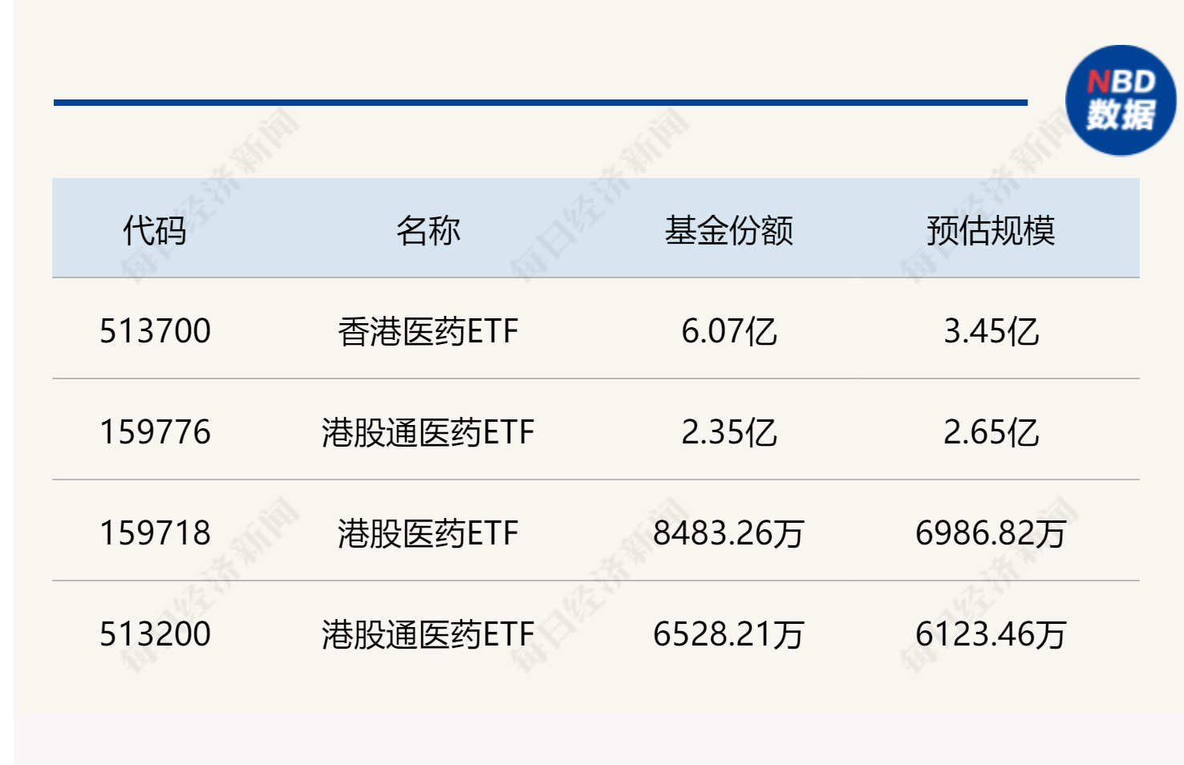Select fund code 513700
The width and height of the screenshot is (1184, 765).
[155, 331]
